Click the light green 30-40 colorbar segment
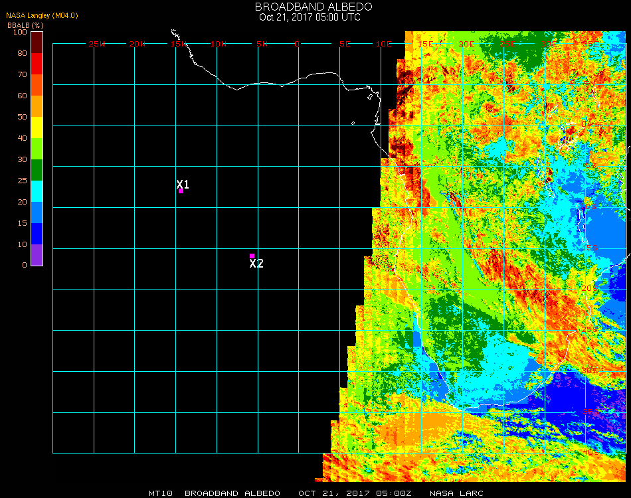This screenshot has width=631, height=498. pos(37,149)
